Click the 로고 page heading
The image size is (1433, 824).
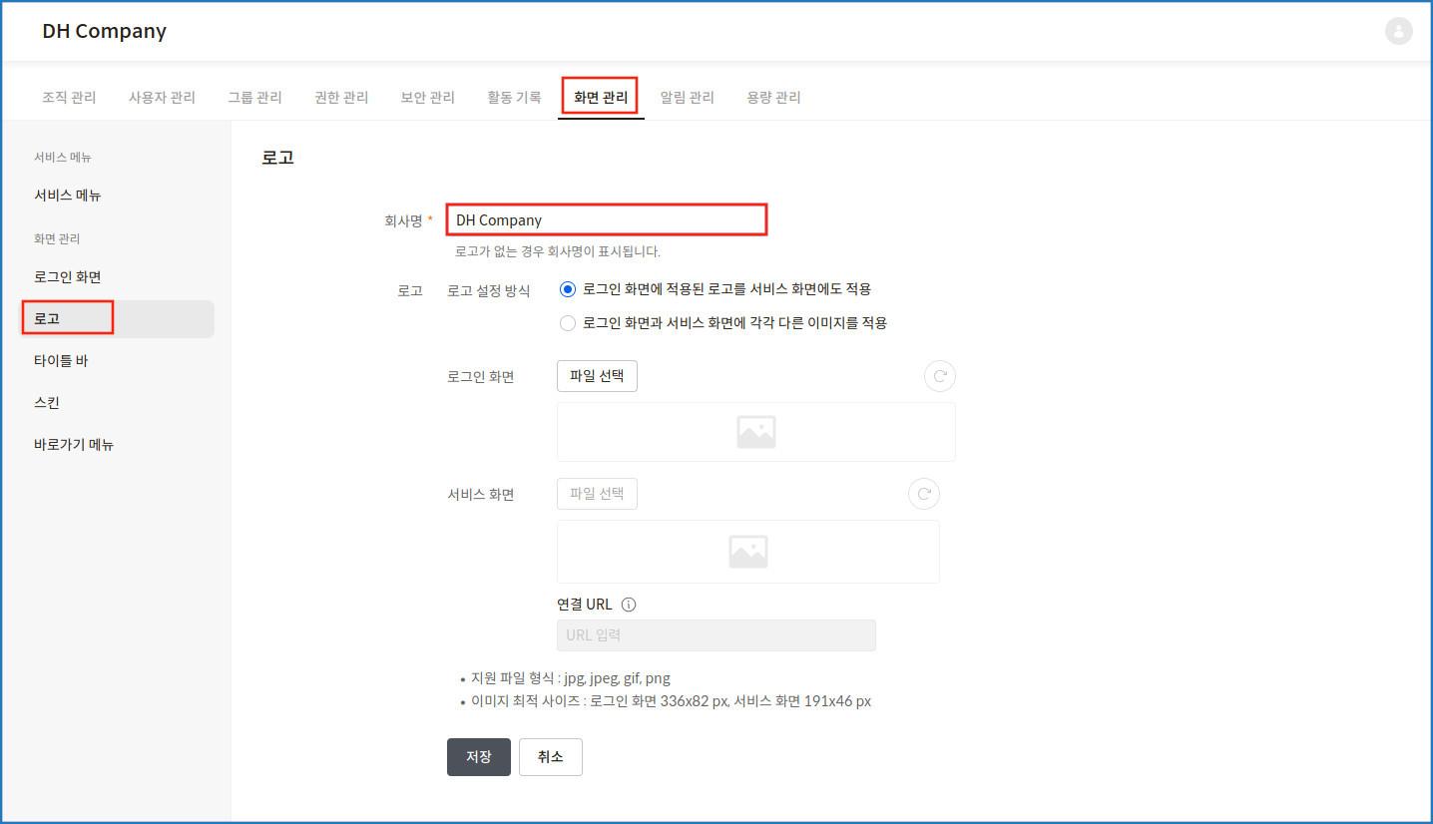(277, 158)
